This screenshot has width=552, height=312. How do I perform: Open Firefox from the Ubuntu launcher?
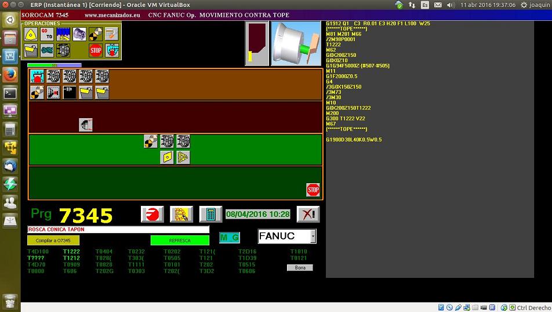[x=10, y=75]
